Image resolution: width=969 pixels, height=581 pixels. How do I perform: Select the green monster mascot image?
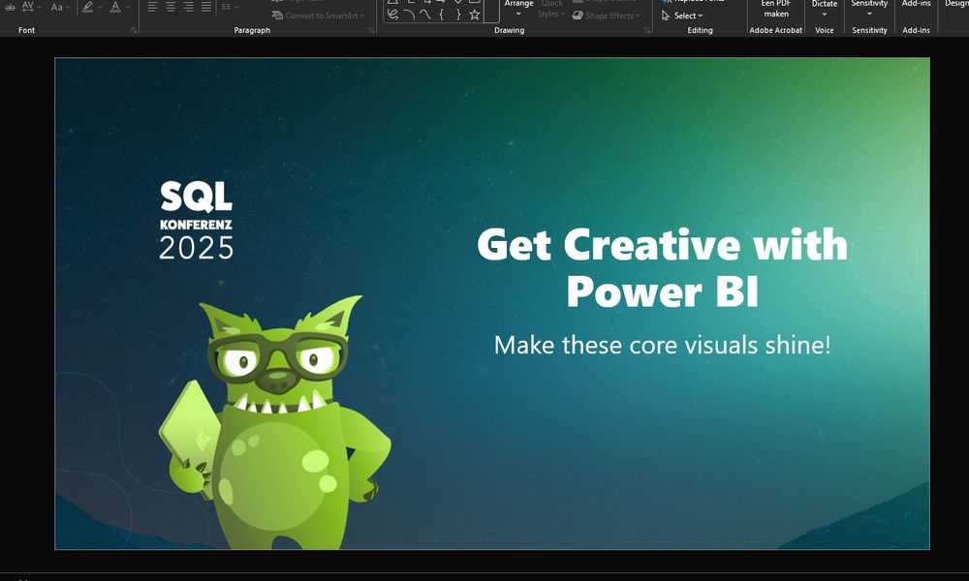click(x=275, y=422)
